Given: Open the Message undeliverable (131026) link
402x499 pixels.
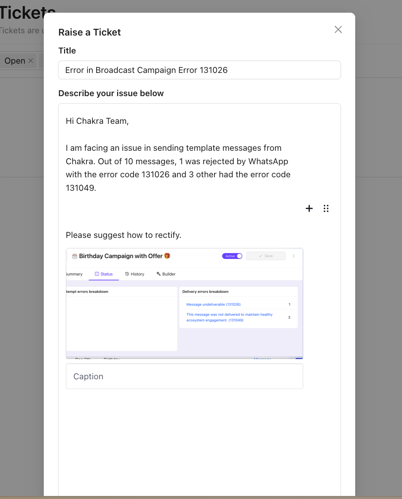Looking at the screenshot, I should click(213, 304).
